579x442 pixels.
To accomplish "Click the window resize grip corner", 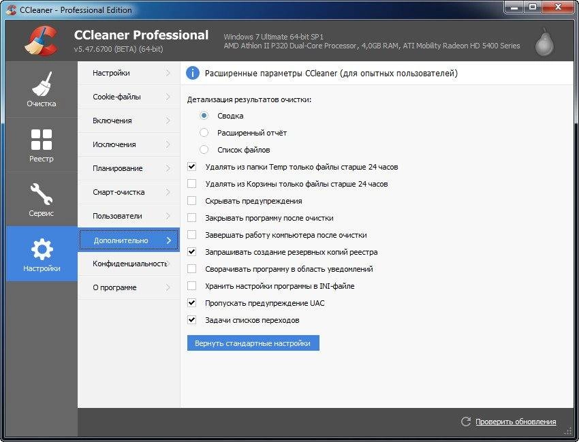I will point(568,431).
